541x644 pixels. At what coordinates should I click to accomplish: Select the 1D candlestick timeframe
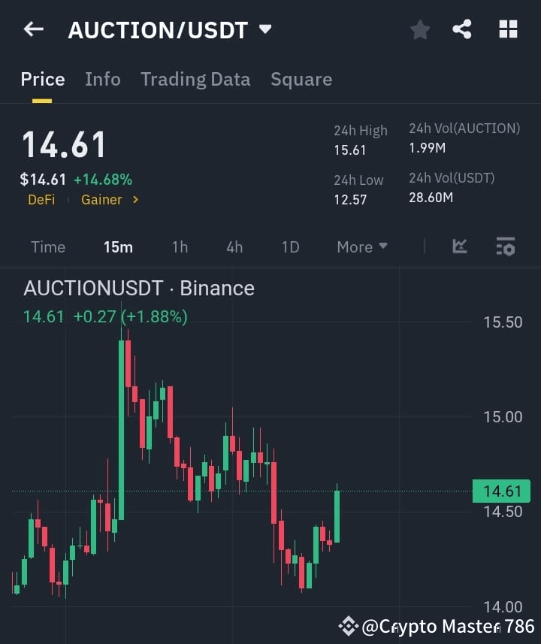click(x=290, y=246)
